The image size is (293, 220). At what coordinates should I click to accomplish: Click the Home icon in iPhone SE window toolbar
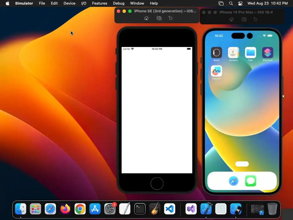(x=146, y=18)
